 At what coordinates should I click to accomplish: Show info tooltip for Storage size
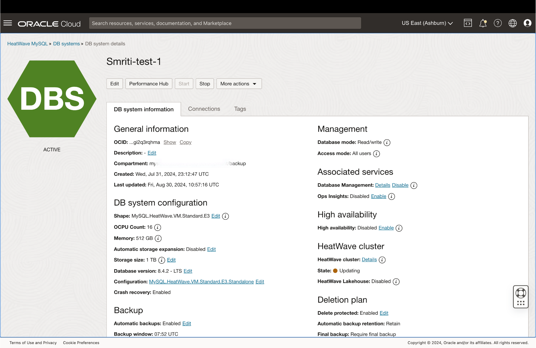tap(161, 260)
